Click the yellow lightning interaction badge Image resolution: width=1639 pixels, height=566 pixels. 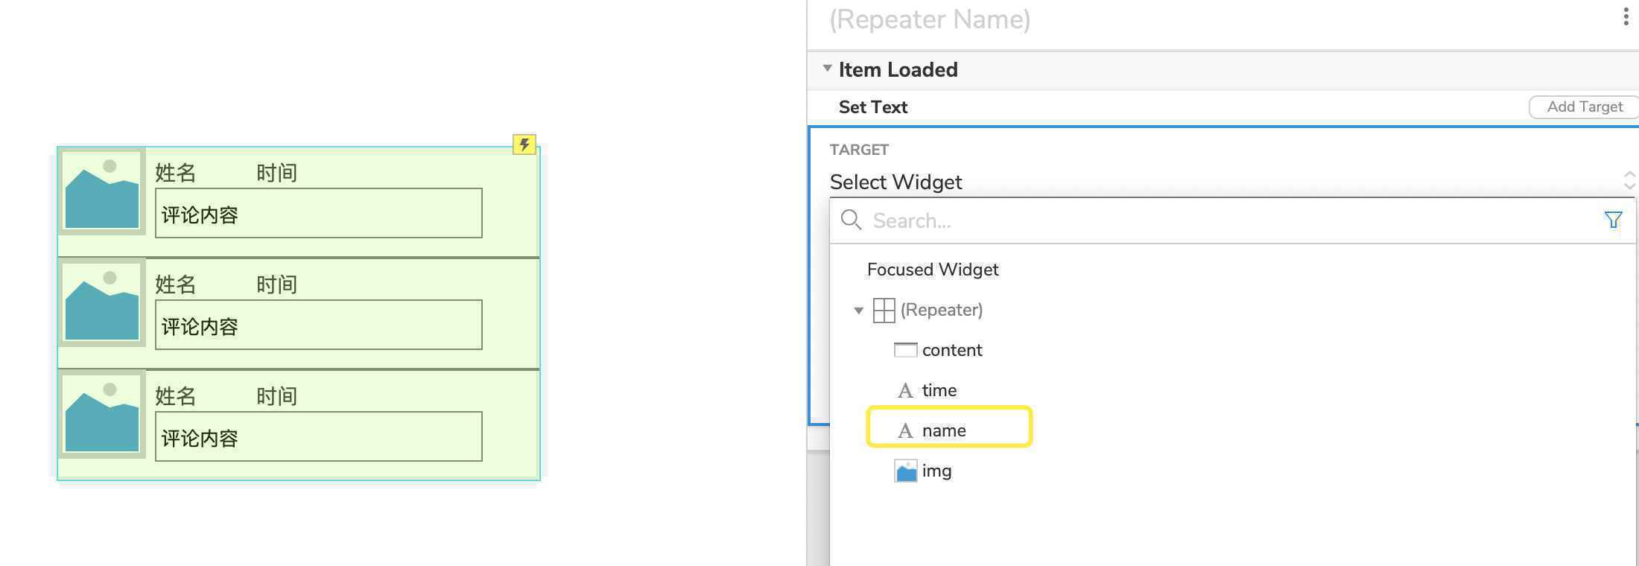tap(524, 144)
